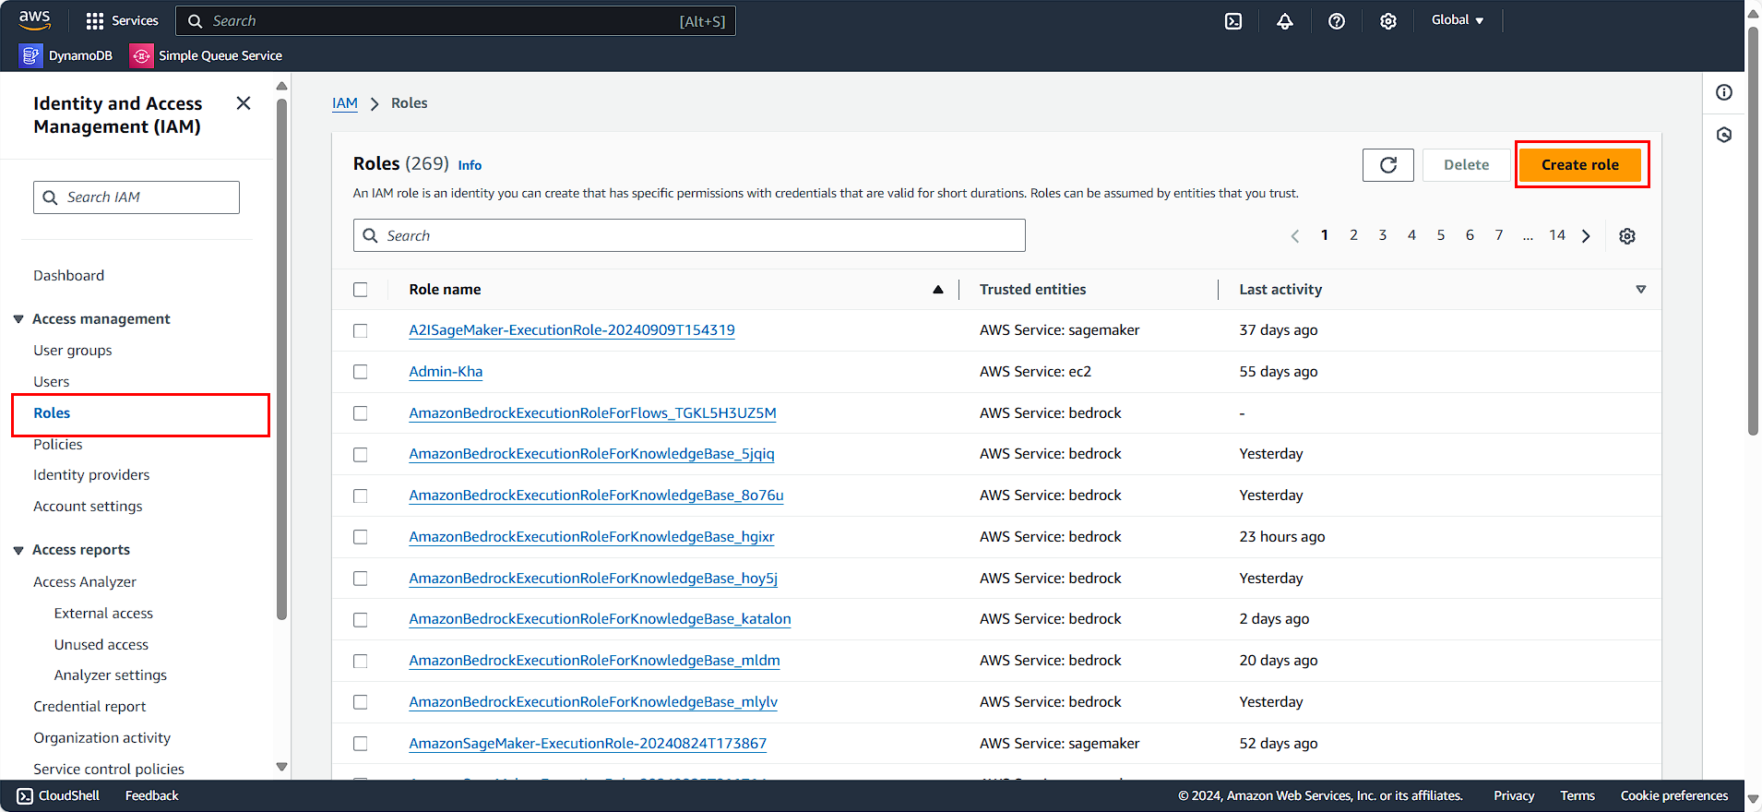
Task: Open External access in the sidebar
Action: click(103, 614)
